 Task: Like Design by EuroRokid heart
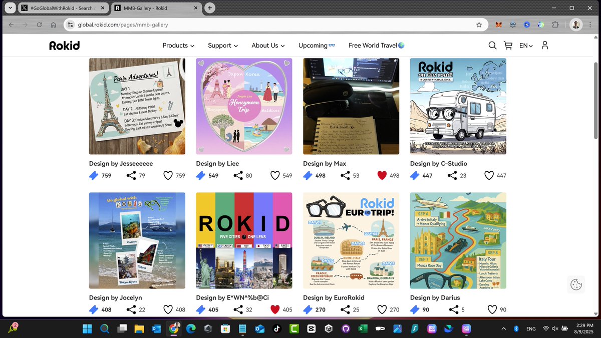pyautogui.click(x=382, y=309)
